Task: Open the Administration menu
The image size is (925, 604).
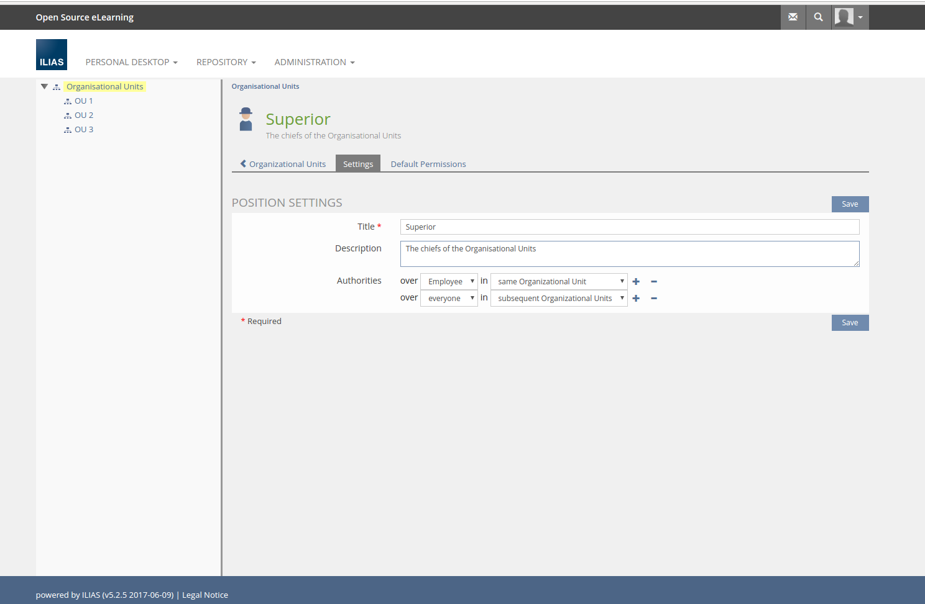Action: [314, 62]
